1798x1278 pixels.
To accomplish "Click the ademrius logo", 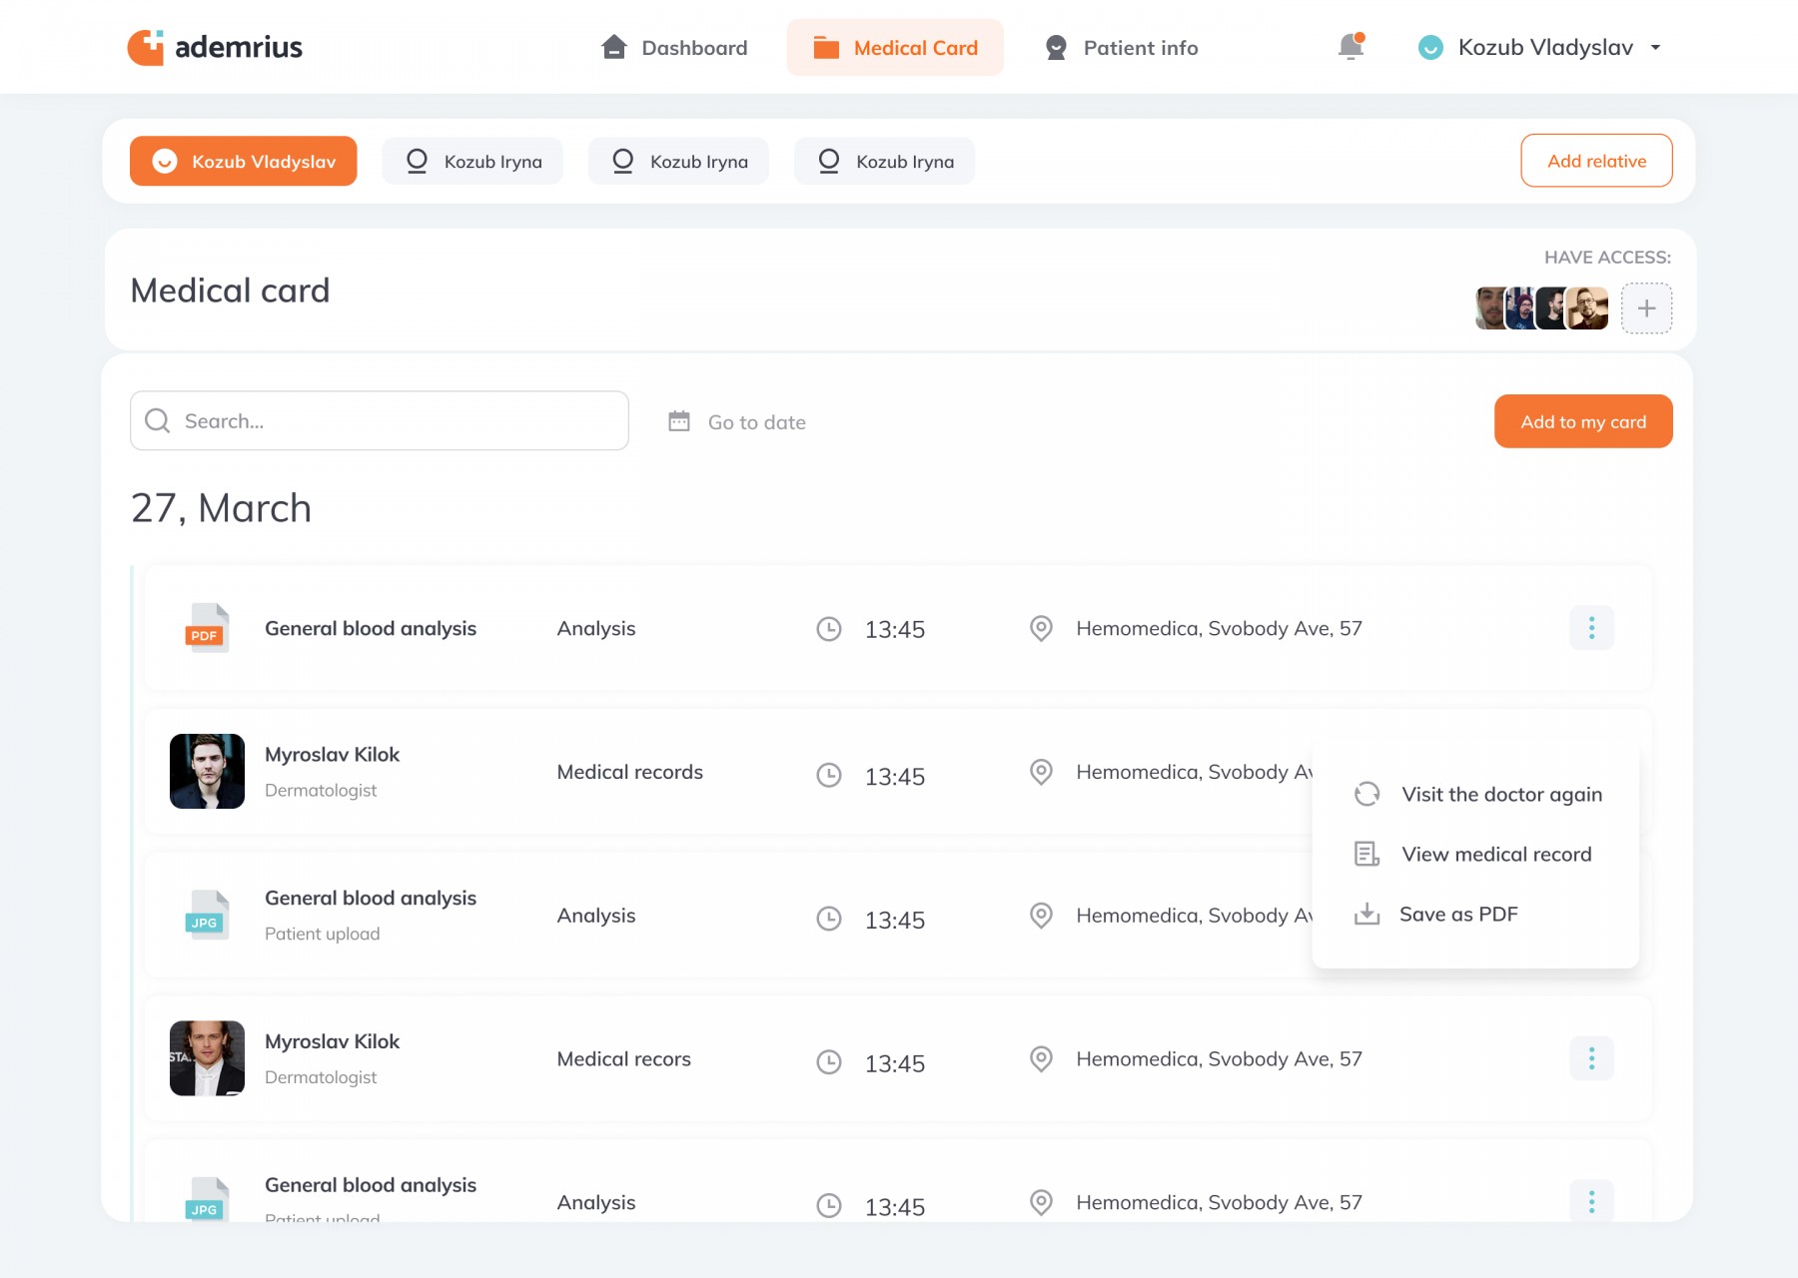I will pyautogui.click(x=215, y=47).
